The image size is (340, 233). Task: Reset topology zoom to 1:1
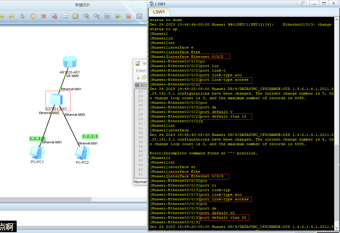pyautogui.click(x=107, y=16)
